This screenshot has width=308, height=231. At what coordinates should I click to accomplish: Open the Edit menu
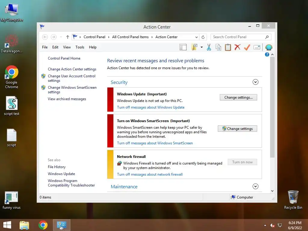55,47
